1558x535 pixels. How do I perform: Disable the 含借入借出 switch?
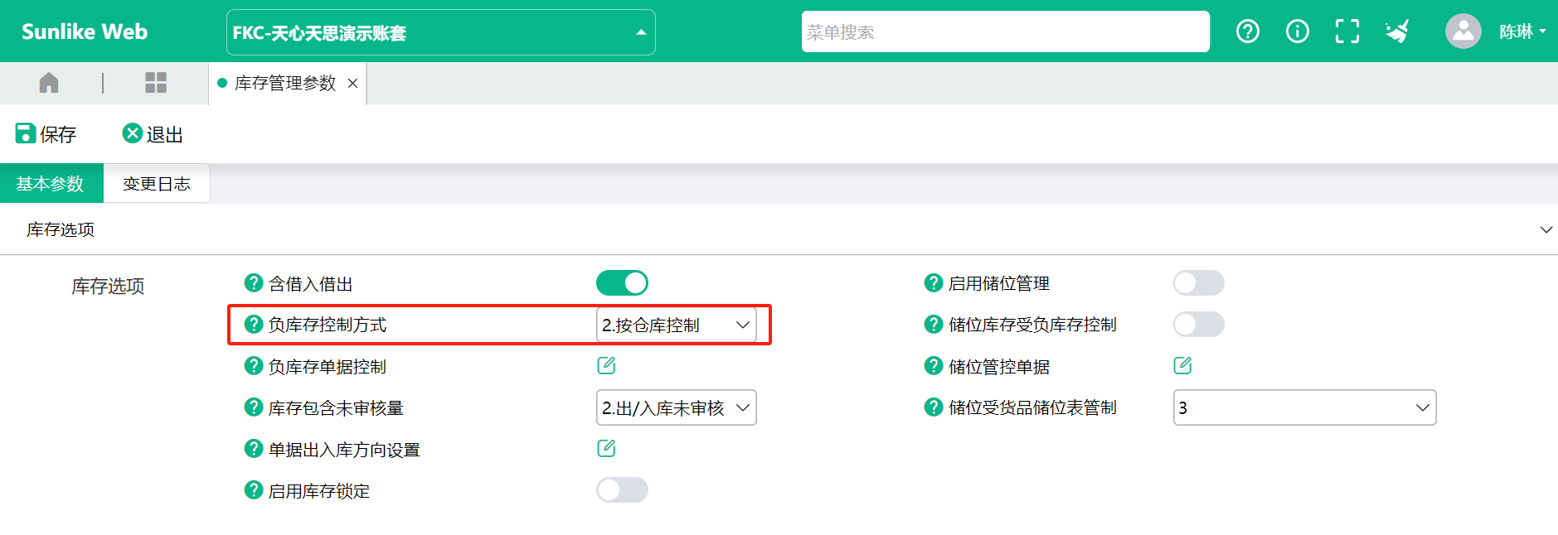pos(622,283)
